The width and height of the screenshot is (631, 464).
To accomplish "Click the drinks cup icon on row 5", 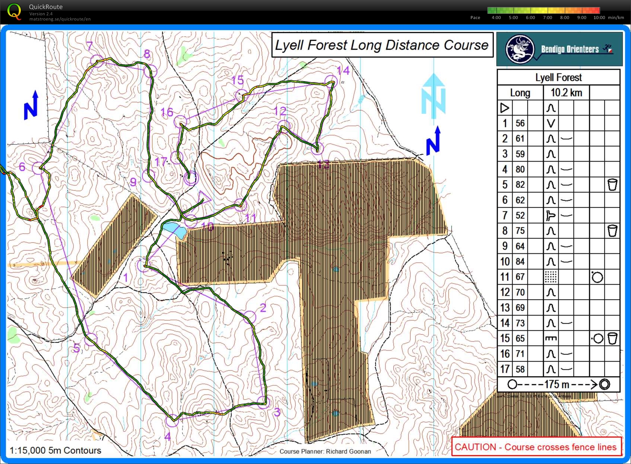I will point(612,184).
